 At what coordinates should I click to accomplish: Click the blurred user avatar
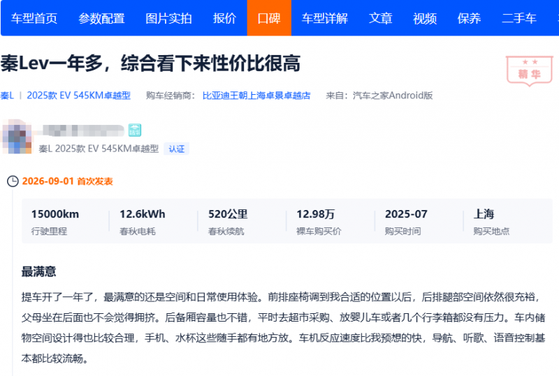point(17,137)
